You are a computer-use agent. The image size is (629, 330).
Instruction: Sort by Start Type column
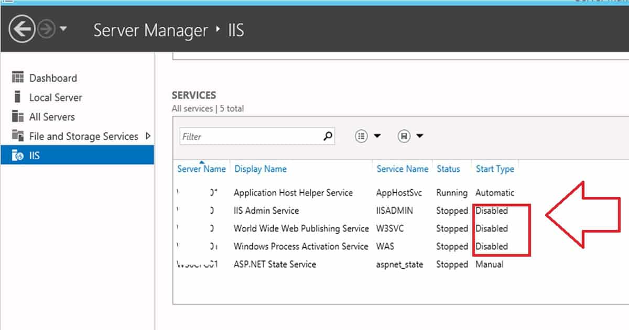click(x=495, y=169)
